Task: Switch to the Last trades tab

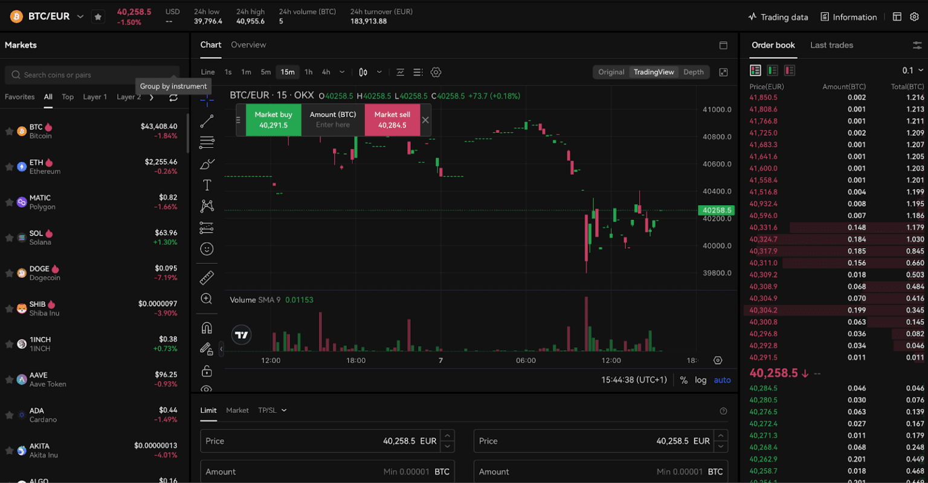Action: coord(831,45)
